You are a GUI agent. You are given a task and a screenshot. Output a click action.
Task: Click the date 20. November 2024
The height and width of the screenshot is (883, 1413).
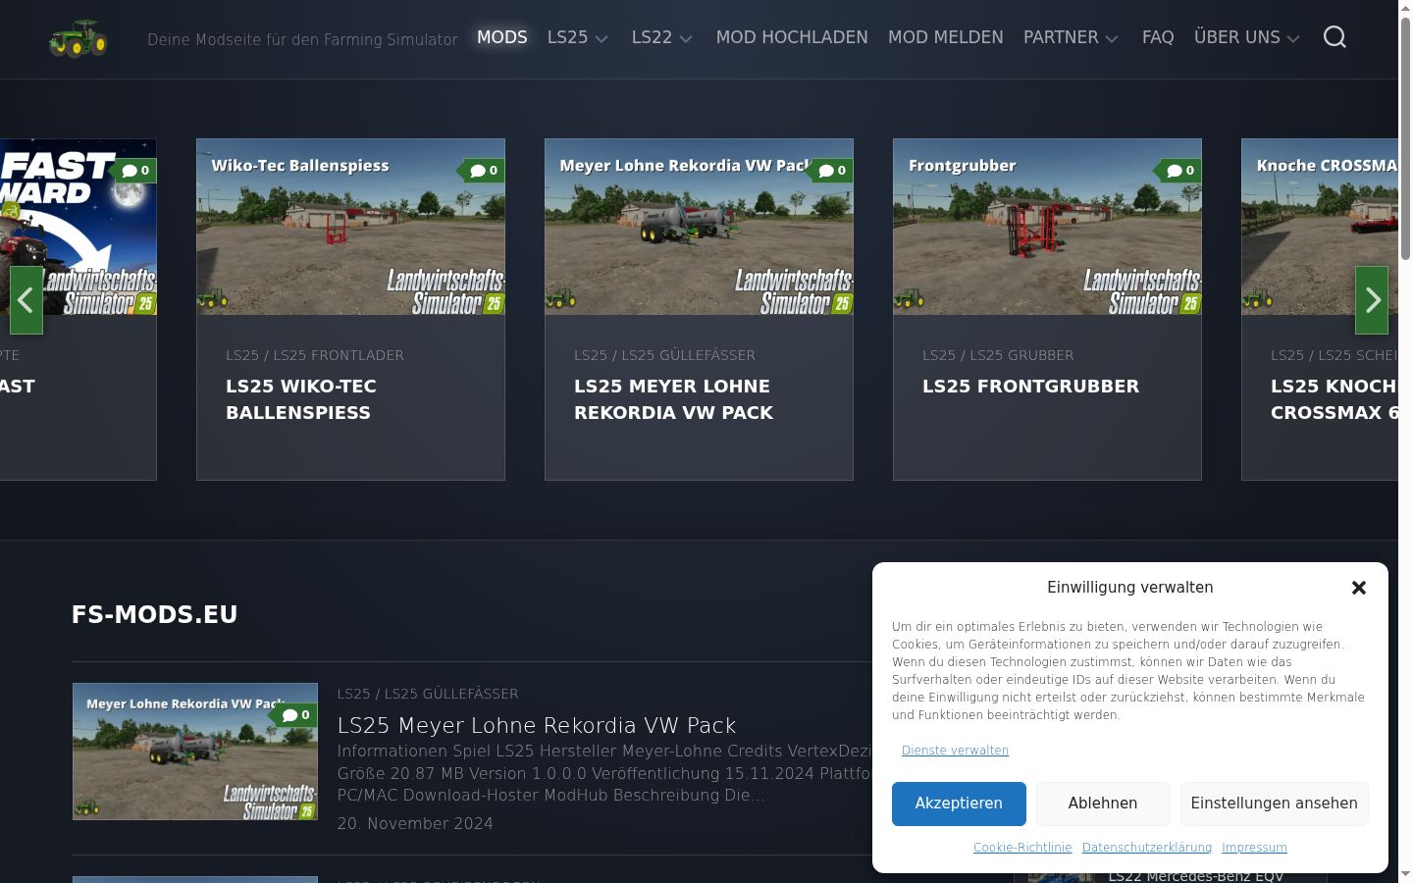point(415,824)
